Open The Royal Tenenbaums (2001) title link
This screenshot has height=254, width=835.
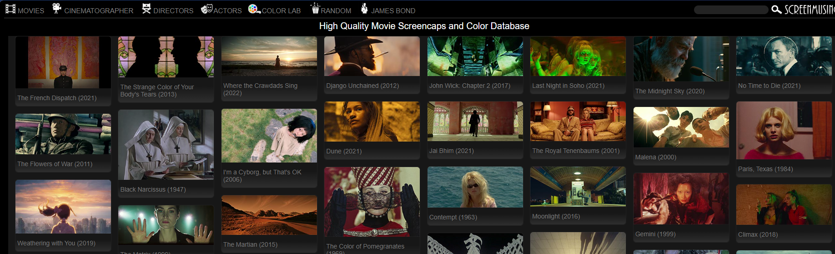pyautogui.click(x=576, y=151)
